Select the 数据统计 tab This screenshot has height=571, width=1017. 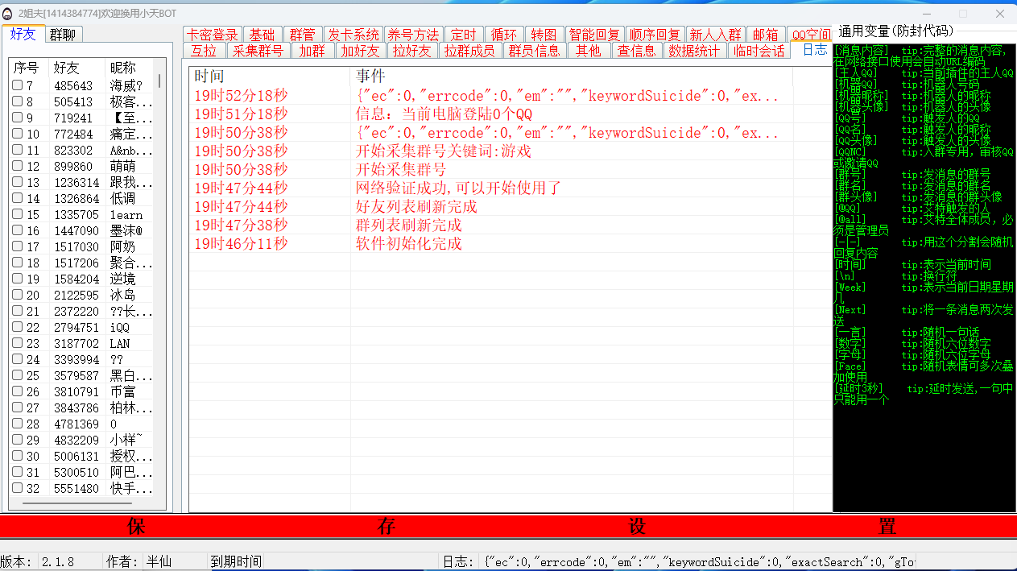(x=694, y=51)
